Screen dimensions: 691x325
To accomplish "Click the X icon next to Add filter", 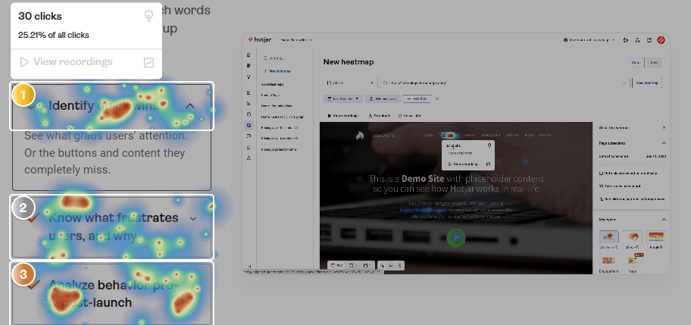I will (x=437, y=98).
